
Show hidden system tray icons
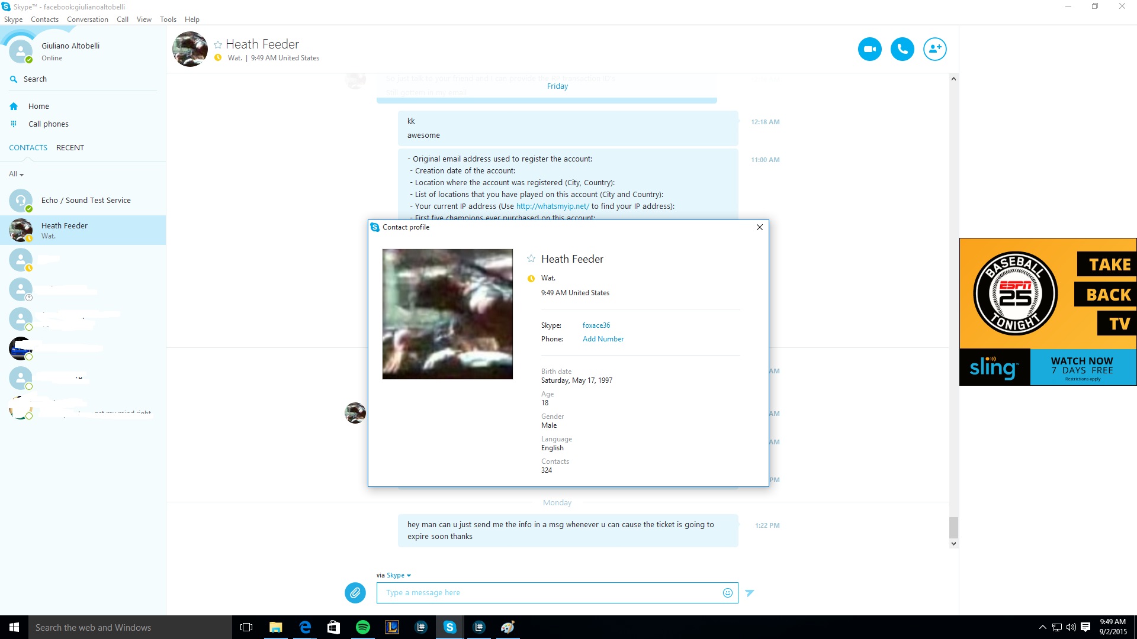1042,627
